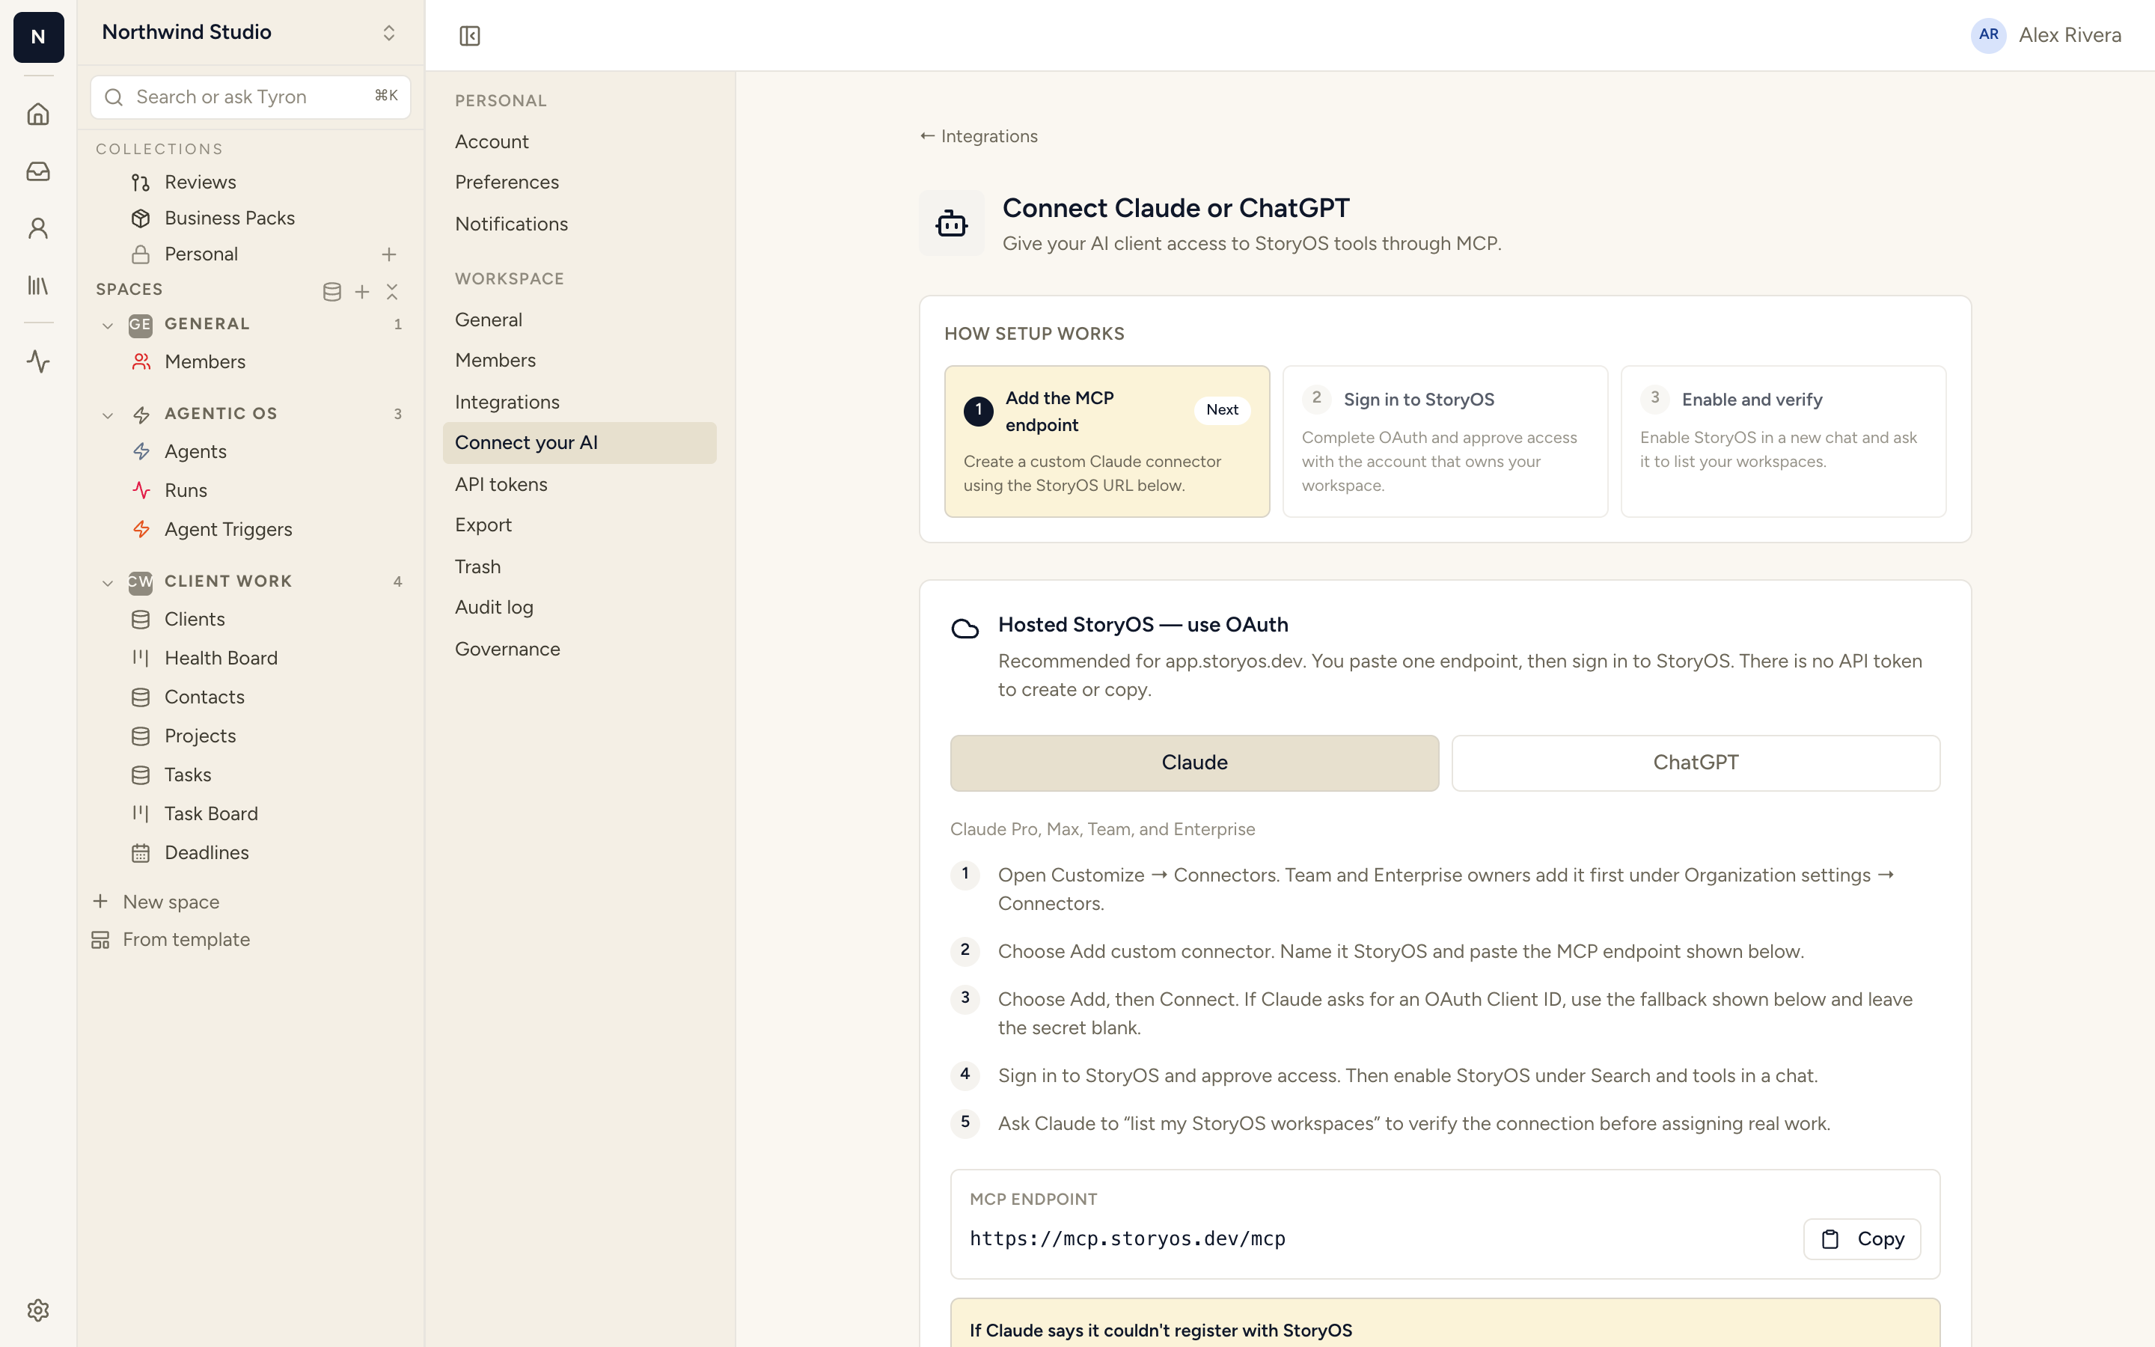Viewport: 2155px width, 1347px height.
Task: Click cloud icon beside Hosted StoryOS
Action: (x=965, y=628)
